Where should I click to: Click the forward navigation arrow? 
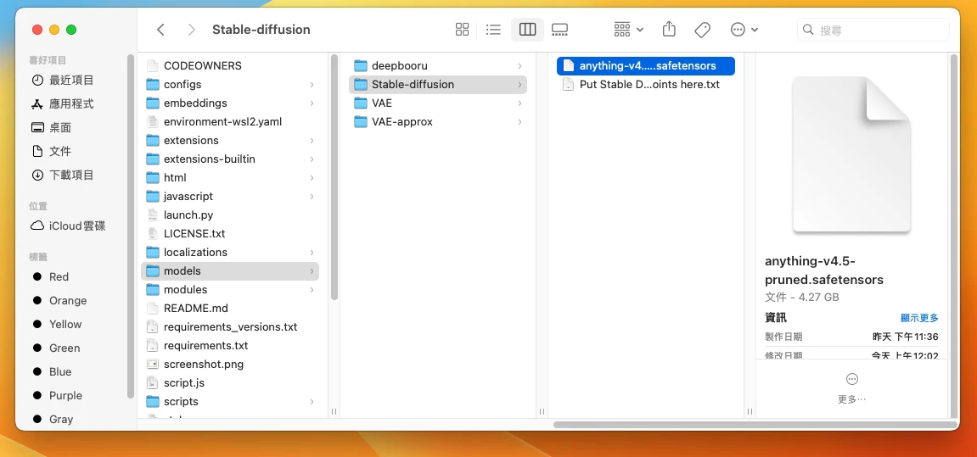[191, 30]
